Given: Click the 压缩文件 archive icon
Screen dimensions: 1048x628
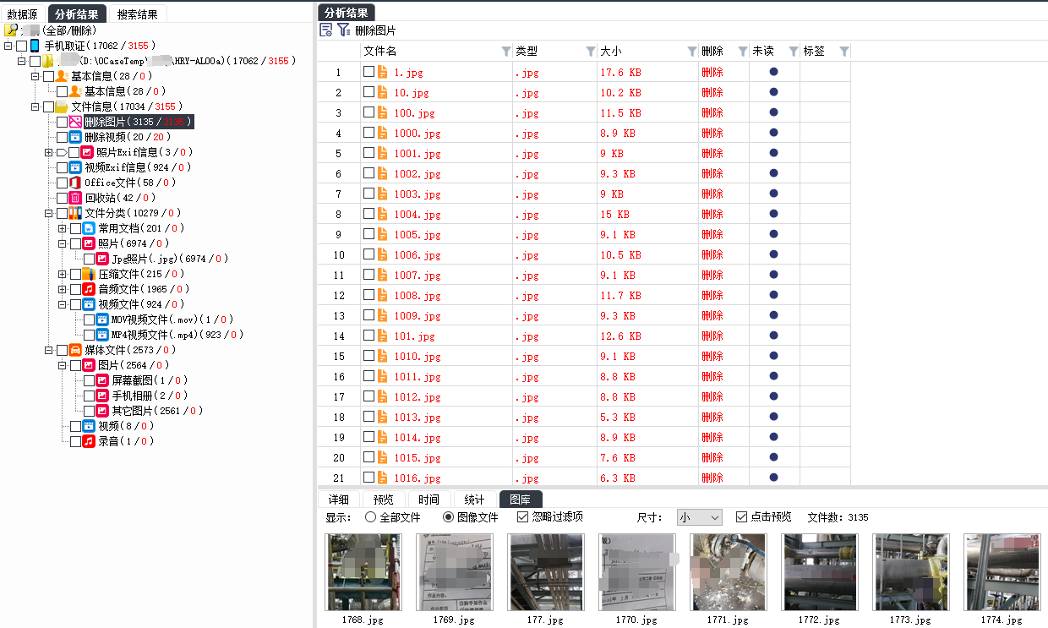Looking at the screenshot, I should (89, 274).
